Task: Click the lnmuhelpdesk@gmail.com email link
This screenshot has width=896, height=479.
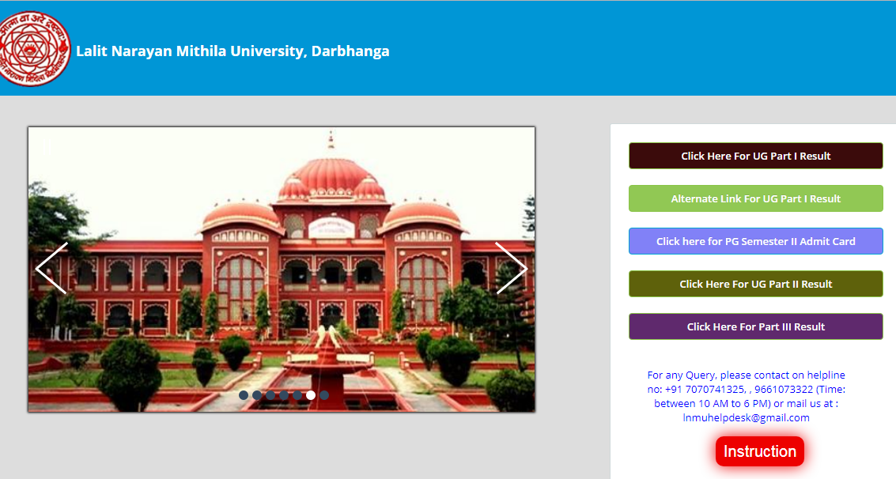Action: [x=747, y=418]
